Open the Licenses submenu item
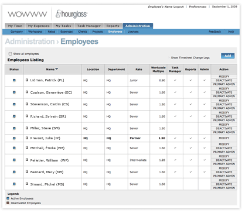 (x=133, y=32)
